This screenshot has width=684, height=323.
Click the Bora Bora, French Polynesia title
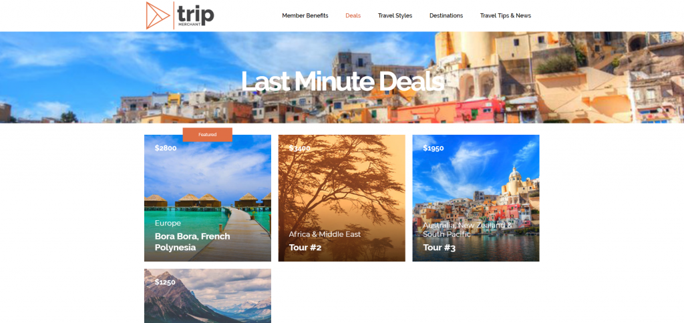point(192,242)
